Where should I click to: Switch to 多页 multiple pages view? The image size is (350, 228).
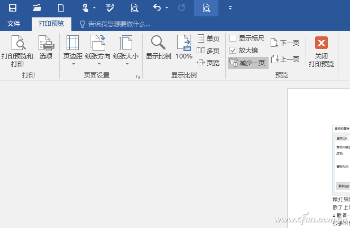click(x=208, y=51)
